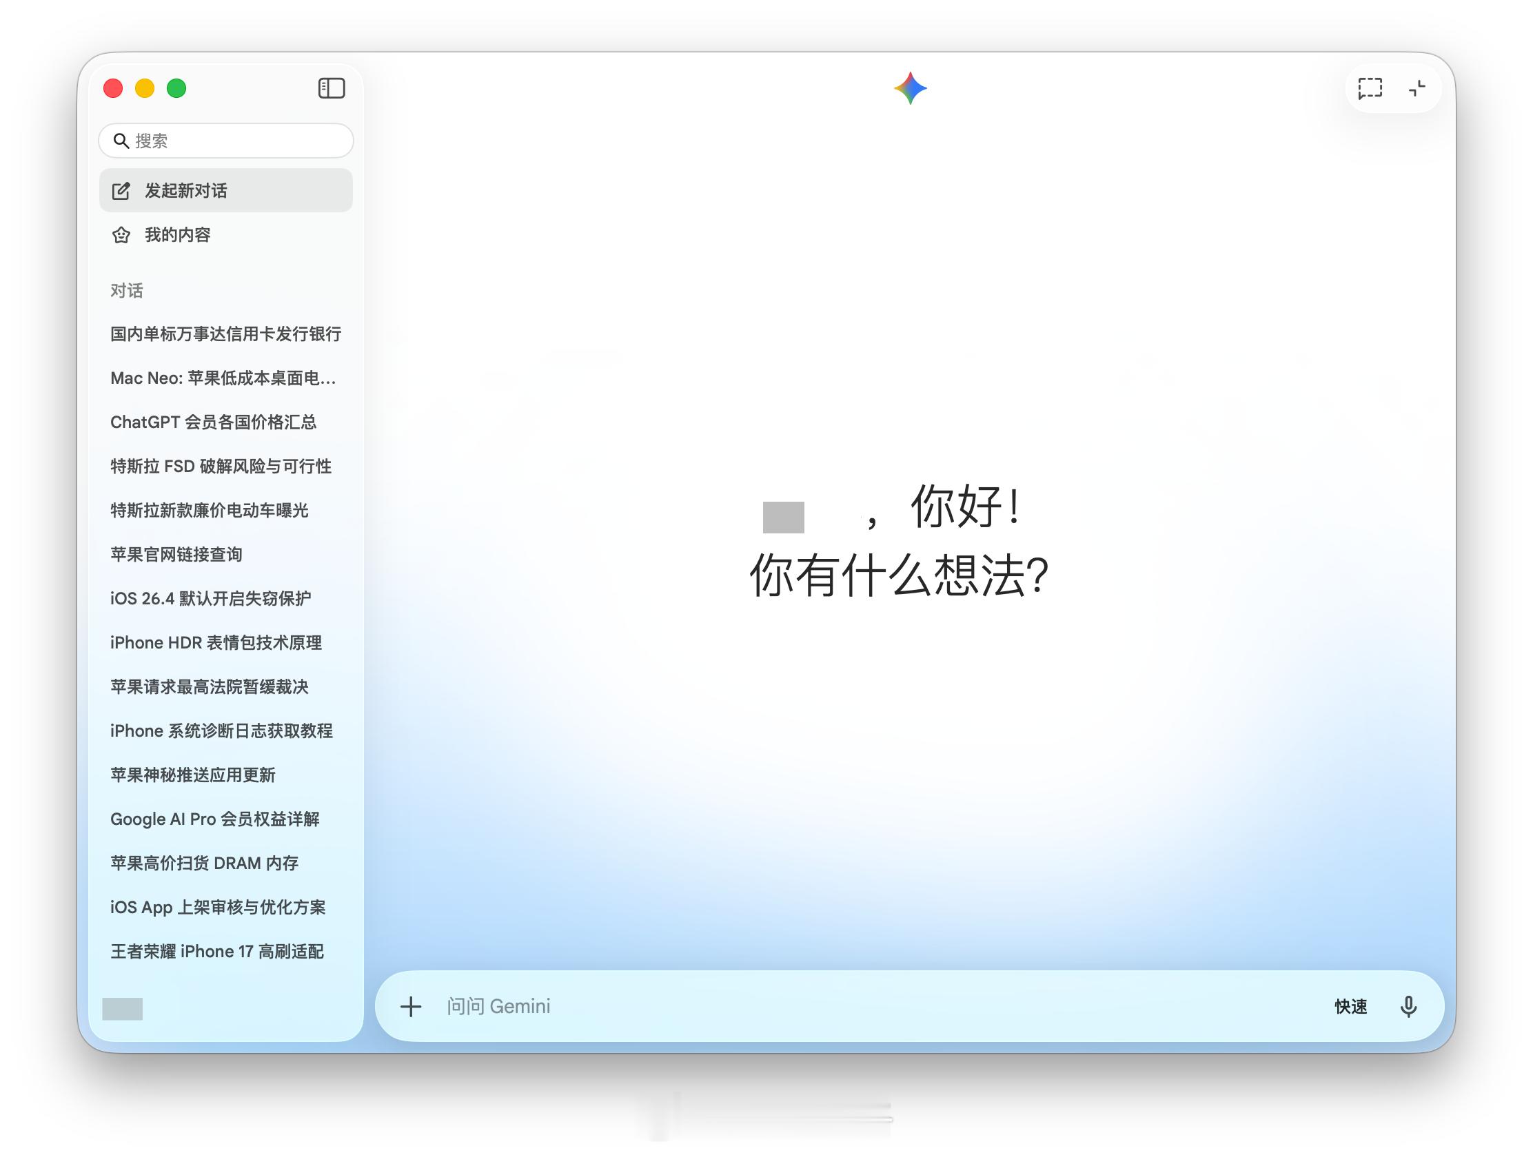Open the screenshot capture tool icon
The width and height of the screenshot is (1533, 1155).
(1370, 88)
